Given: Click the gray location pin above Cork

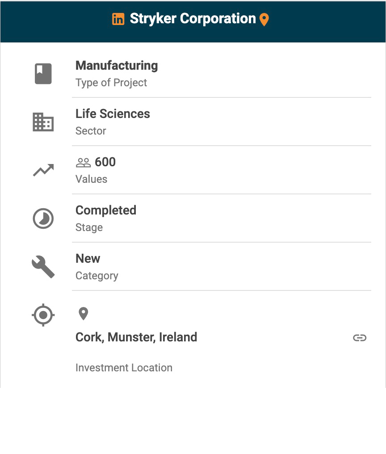Looking at the screenshot, I should click(x=83, y=314).
